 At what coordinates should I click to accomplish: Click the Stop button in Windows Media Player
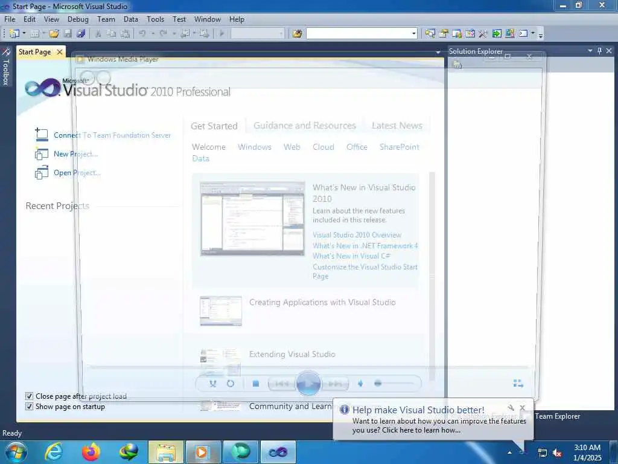256,384
